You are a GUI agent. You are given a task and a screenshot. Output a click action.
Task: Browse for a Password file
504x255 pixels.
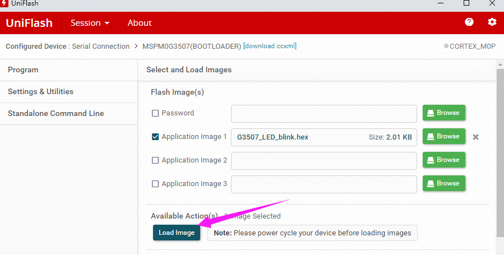coord(444,113)
